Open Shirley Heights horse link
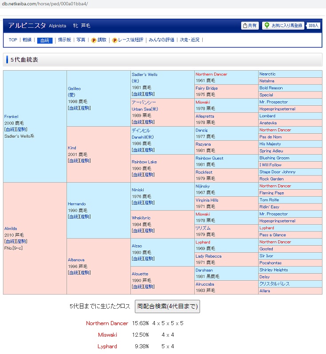This screenshot has height=354, width=326. pyautogui.click(x=274, y=270)
